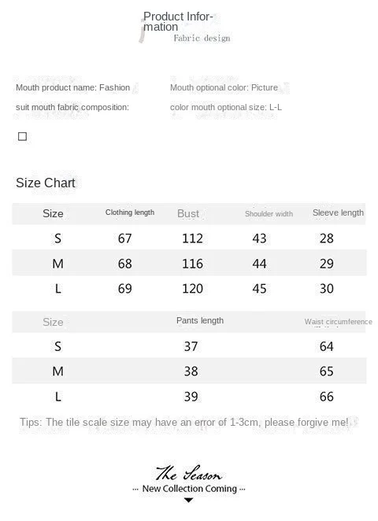378x521 pixels.
Task: Click the Tips note about size error
Action: pos(183,423)
